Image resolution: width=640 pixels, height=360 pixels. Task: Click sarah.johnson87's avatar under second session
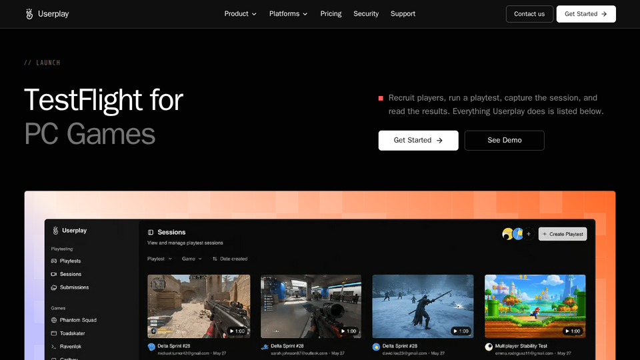265,347
